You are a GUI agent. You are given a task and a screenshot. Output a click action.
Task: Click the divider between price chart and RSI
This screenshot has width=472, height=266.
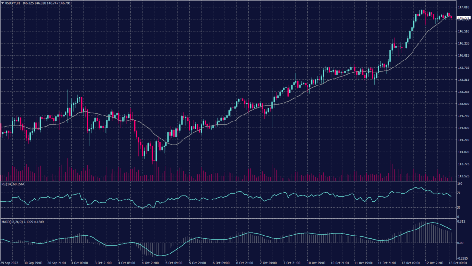(230, 181)
